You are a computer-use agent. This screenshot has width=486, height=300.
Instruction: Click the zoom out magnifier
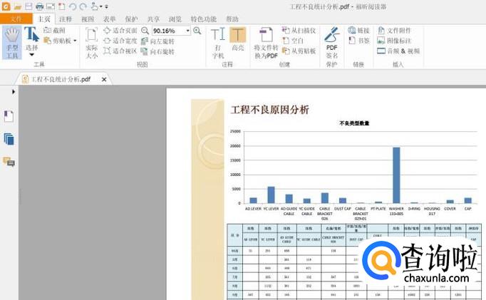click(x=145, y=31)
